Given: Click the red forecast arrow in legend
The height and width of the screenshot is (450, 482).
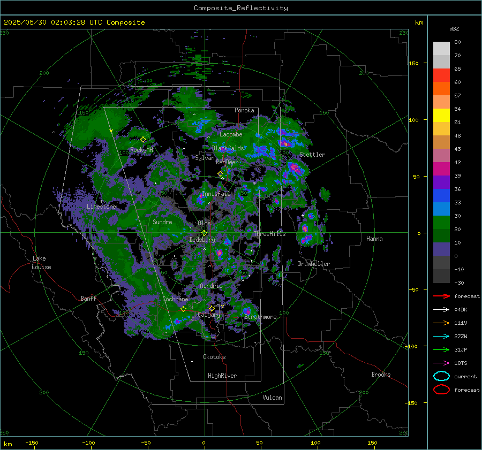Looking at the screenshot, I should [441, 296].
